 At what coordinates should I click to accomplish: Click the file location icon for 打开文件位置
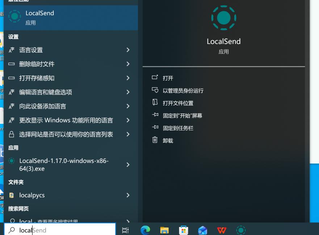[x=155, y=102]
